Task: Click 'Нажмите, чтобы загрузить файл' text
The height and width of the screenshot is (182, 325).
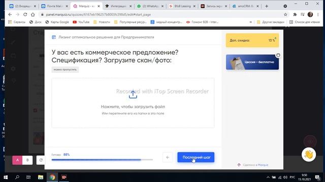Action: 133,107
